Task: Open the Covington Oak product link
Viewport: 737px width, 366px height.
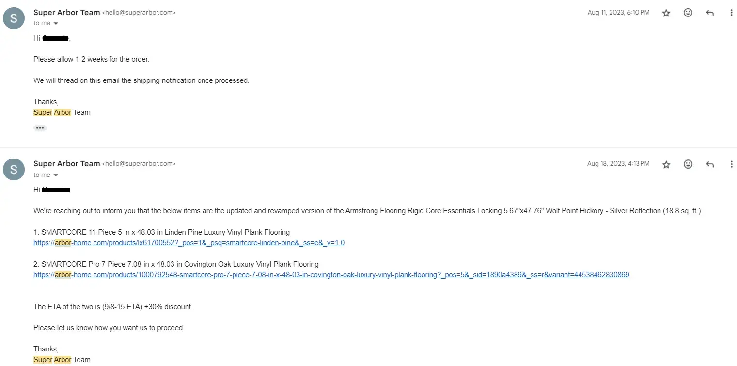Action: [331, 275]
